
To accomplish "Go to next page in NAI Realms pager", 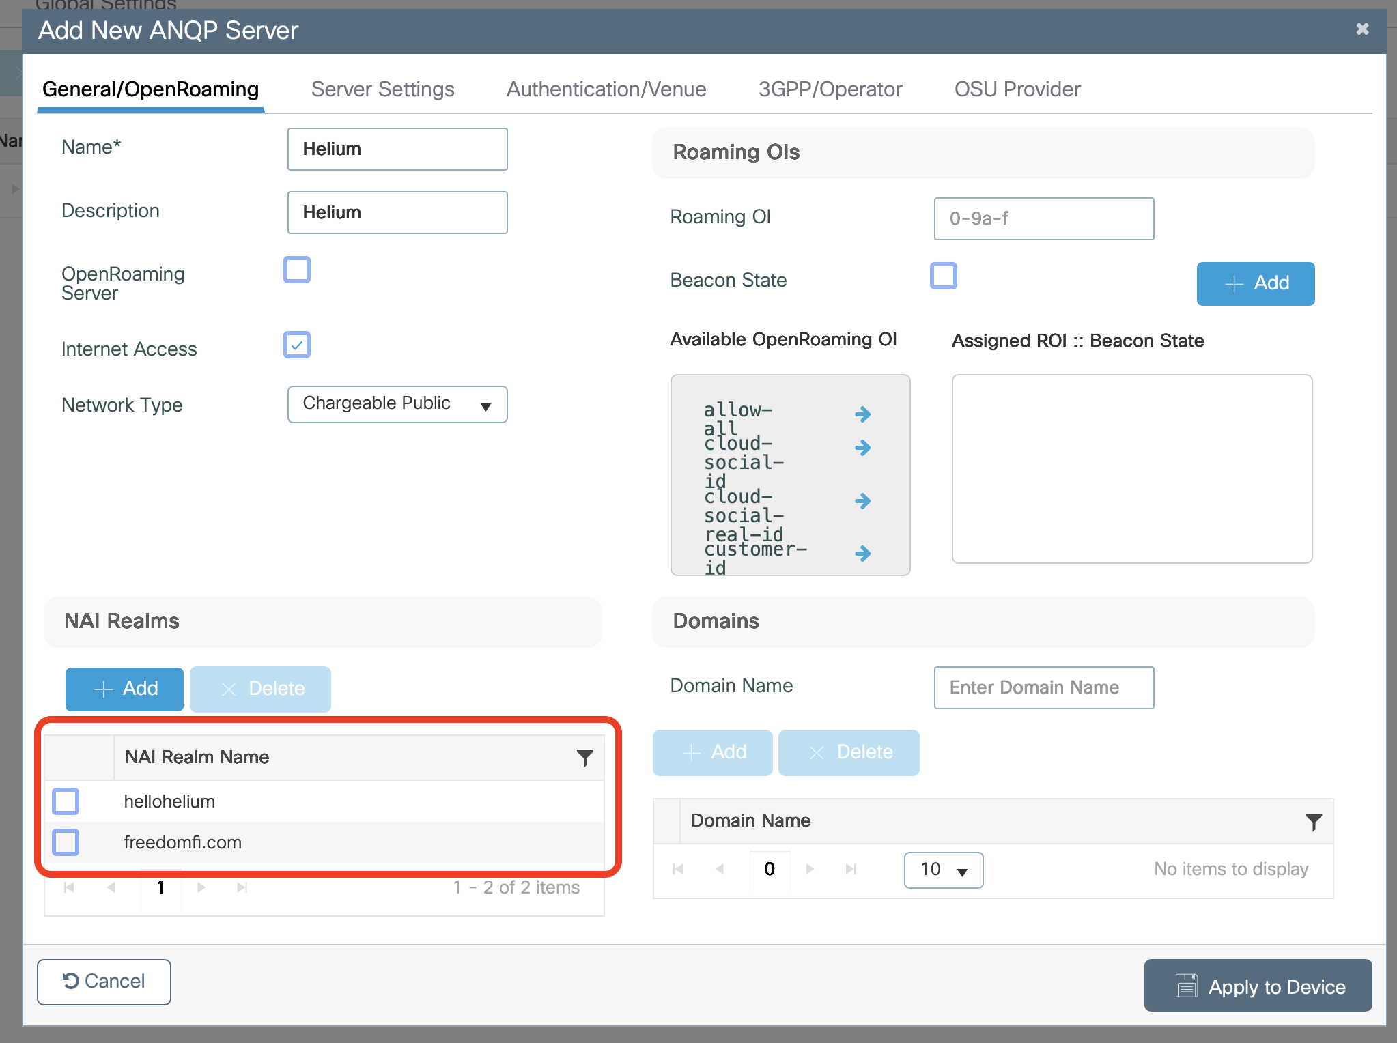I will (201, 887).
